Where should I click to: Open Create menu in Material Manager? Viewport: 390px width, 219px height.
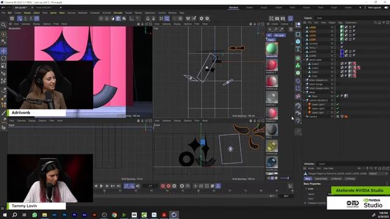275,24
